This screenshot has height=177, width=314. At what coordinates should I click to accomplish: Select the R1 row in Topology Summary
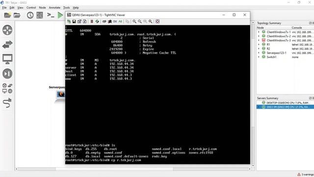click(286, 44)
